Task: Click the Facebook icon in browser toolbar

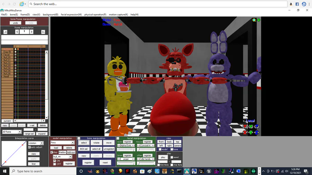Action: pyautogui.click(x=297, y=4)
